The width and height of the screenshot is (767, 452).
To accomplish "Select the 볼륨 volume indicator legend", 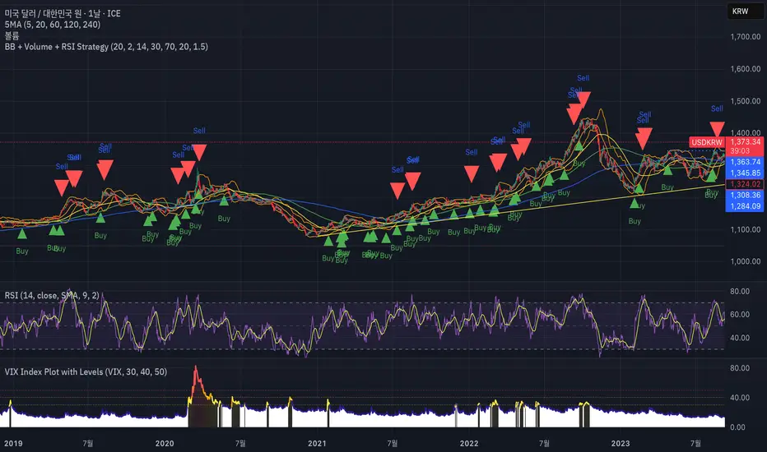I will (12, 35).
